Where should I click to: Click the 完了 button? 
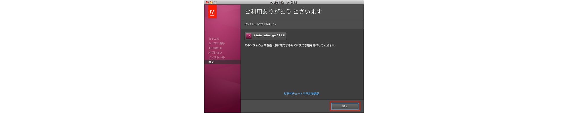345,106
